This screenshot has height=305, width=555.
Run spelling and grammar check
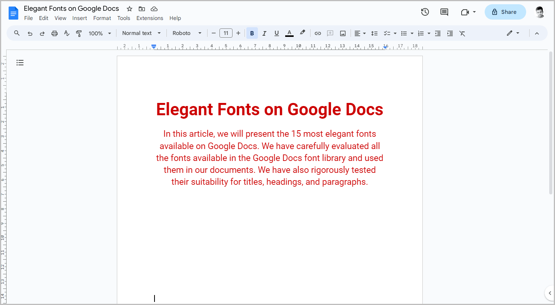tap(66, 33)
